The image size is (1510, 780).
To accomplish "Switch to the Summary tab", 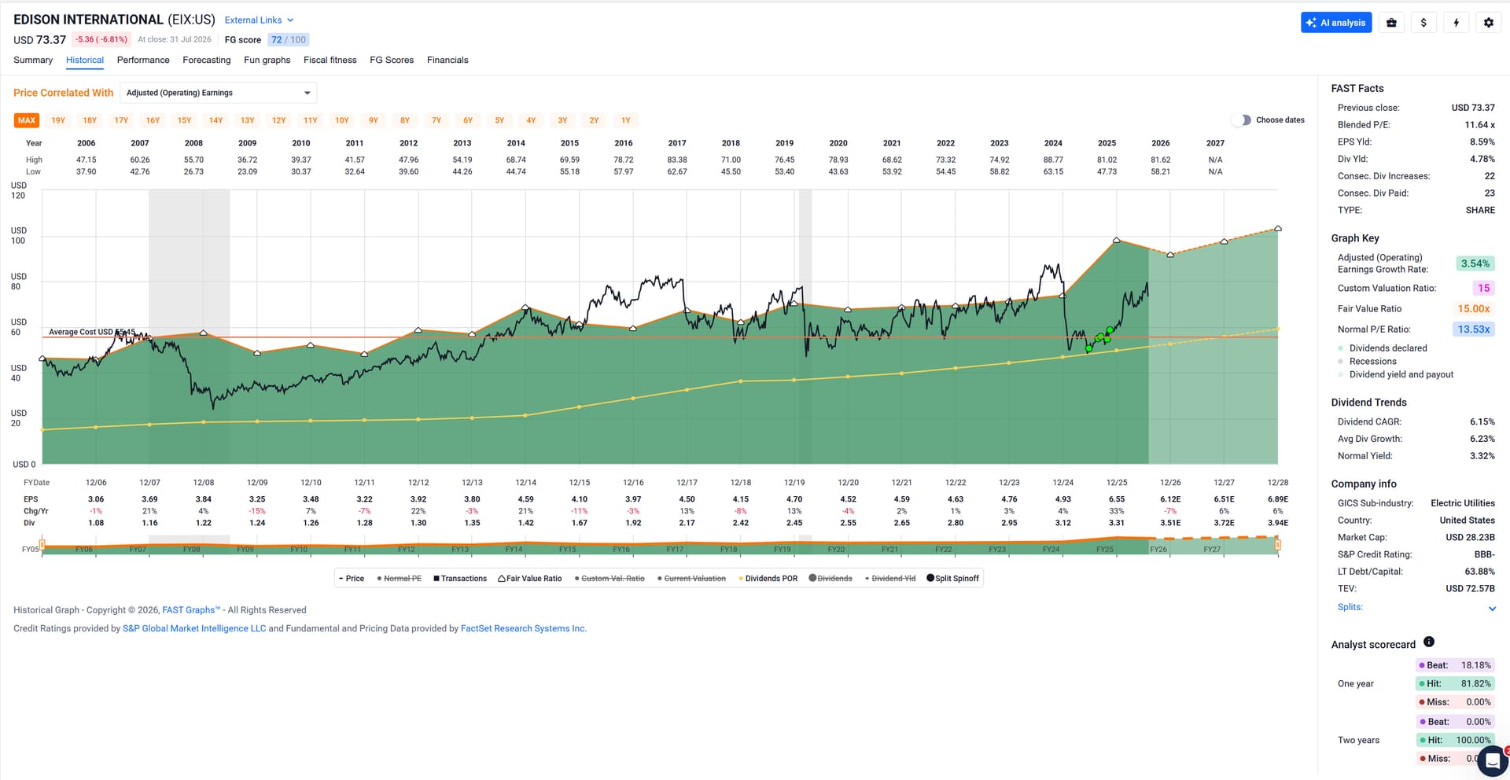I will 33,61.
